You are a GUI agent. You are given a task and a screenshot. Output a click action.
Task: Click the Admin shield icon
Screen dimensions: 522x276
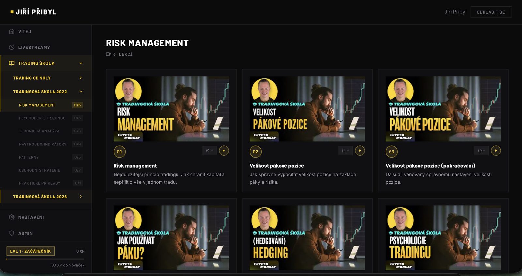(x=12, y=233)
